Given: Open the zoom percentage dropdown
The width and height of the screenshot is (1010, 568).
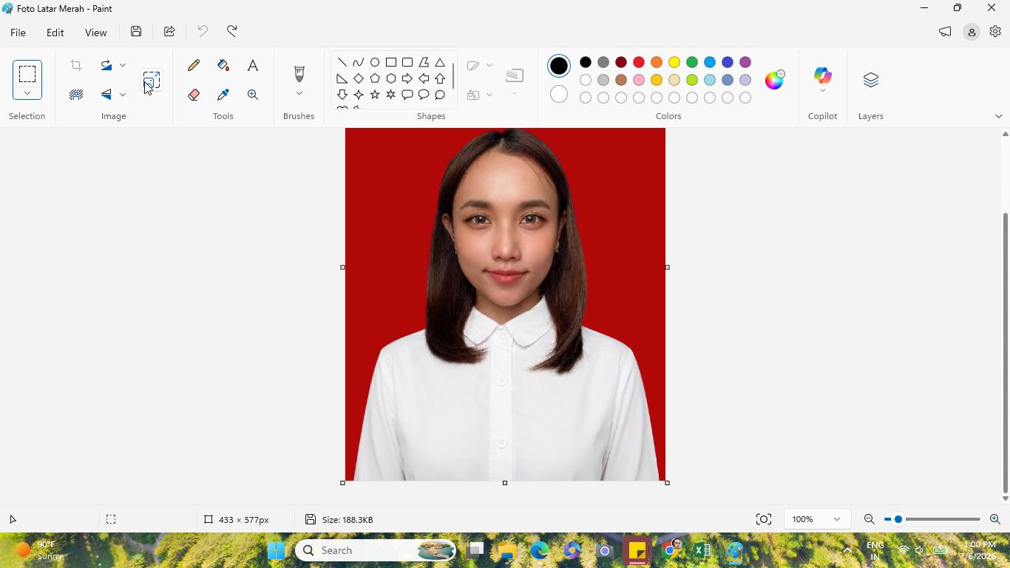Looking at the screenshot, I should click(x=816, y=519).
